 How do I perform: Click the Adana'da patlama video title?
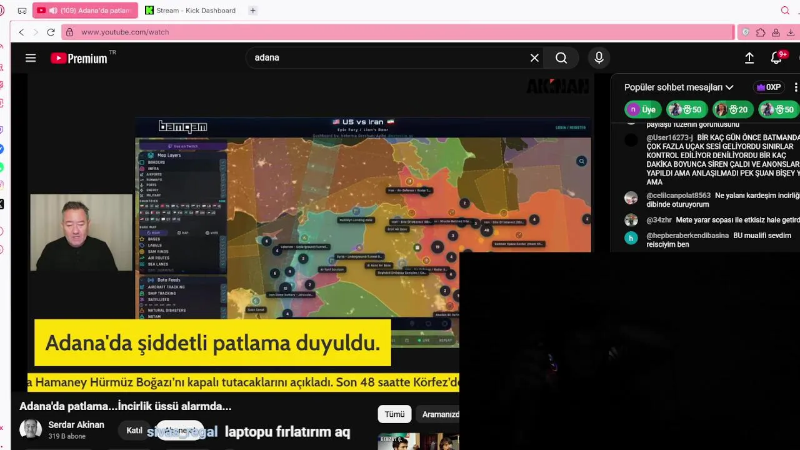click(126, 406)
